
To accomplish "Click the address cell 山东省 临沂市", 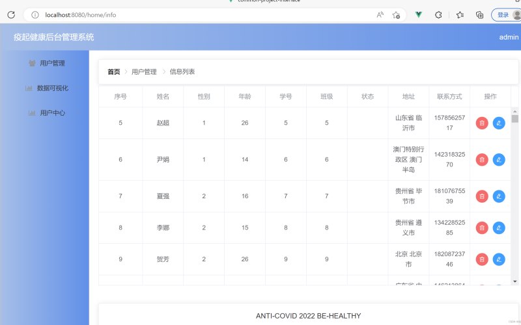I will pos(408,123).
